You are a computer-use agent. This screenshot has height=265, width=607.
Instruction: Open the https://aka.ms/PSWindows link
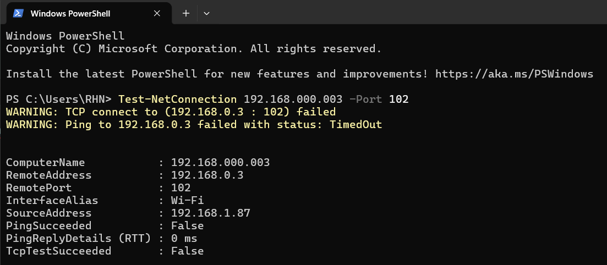pyautogui.click(x=514, y=74)
